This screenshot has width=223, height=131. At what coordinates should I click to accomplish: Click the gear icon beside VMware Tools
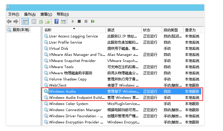pos(46,67)
